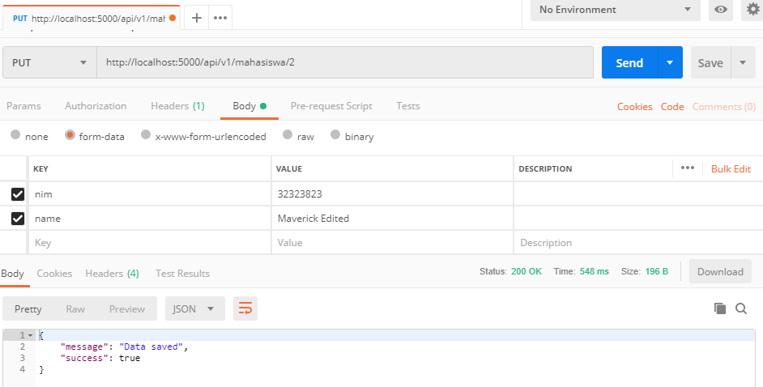Select the request Body tab

249,106
